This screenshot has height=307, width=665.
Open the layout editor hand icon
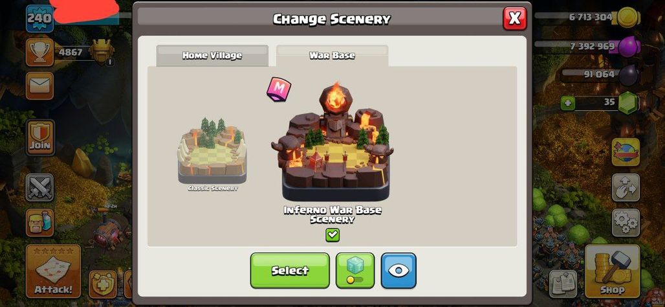coord(626,187)
